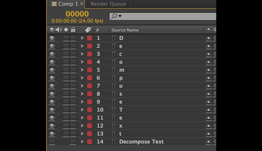The height and width of the screenshot is (151, 262).
Task: Expand layer 7 properties triangle
Action: [82, 86]
